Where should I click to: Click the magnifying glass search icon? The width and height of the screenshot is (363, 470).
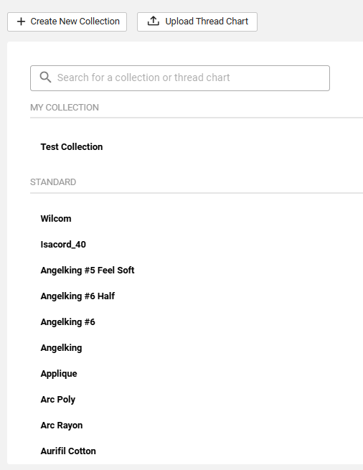point(45,77)
